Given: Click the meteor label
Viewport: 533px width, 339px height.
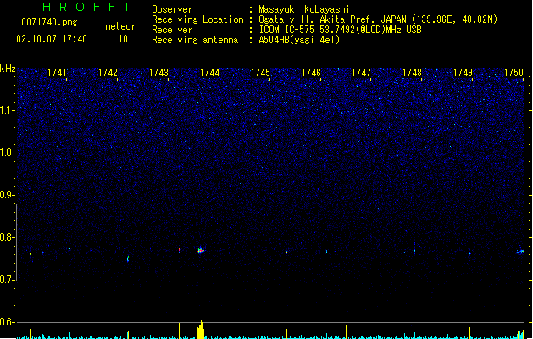Looking at the screenshot, I should pos(120,26).
